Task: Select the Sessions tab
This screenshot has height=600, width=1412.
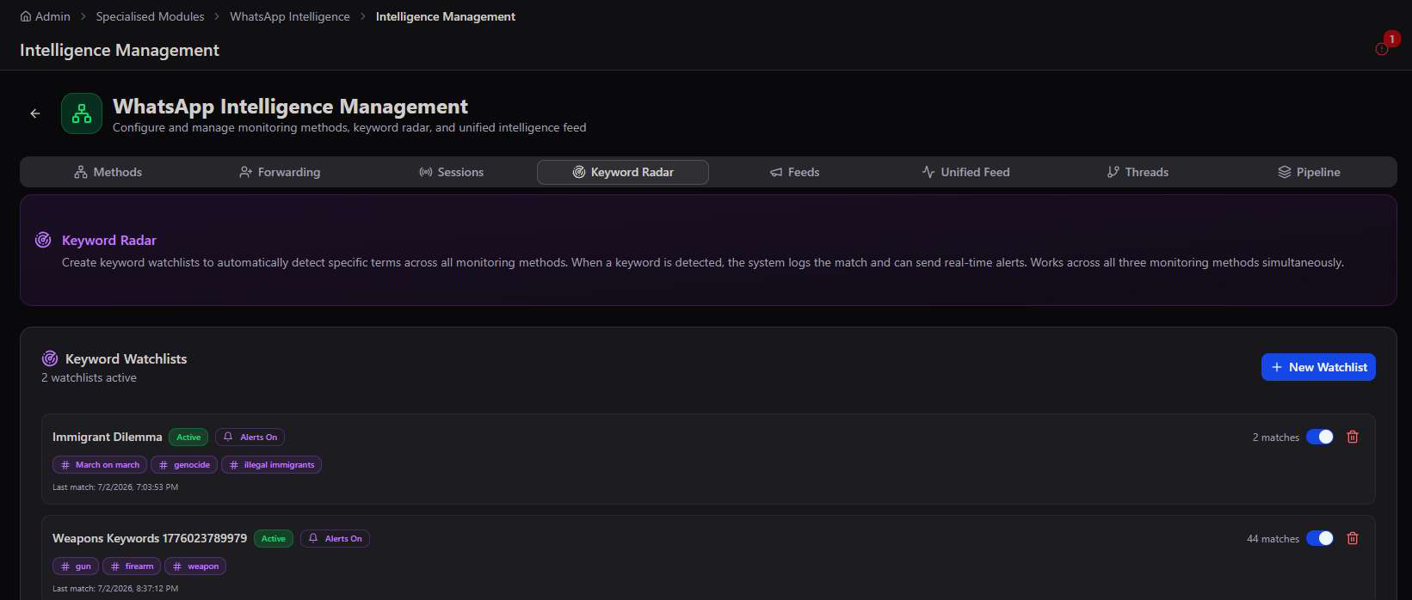Action: [451, 172]
